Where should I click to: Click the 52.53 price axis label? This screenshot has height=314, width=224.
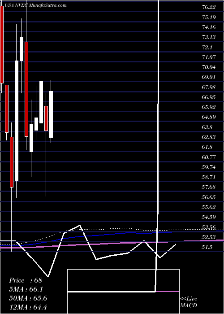coord(209,237)
